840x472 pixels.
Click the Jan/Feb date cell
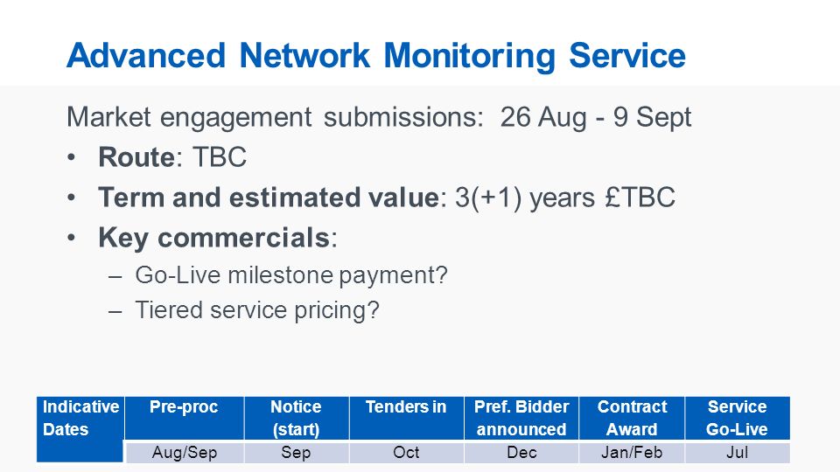632,452
